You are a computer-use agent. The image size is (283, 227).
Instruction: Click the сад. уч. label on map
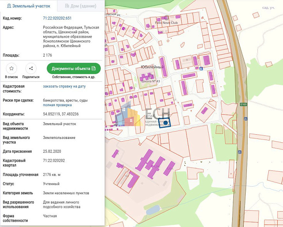[x=268, y=8]
